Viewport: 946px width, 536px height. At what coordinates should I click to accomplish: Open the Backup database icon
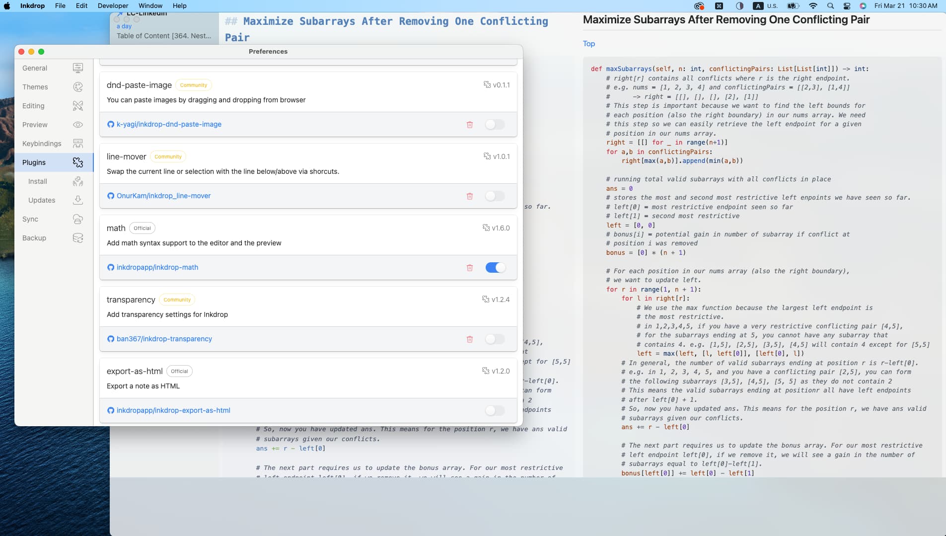click(78, 238)
